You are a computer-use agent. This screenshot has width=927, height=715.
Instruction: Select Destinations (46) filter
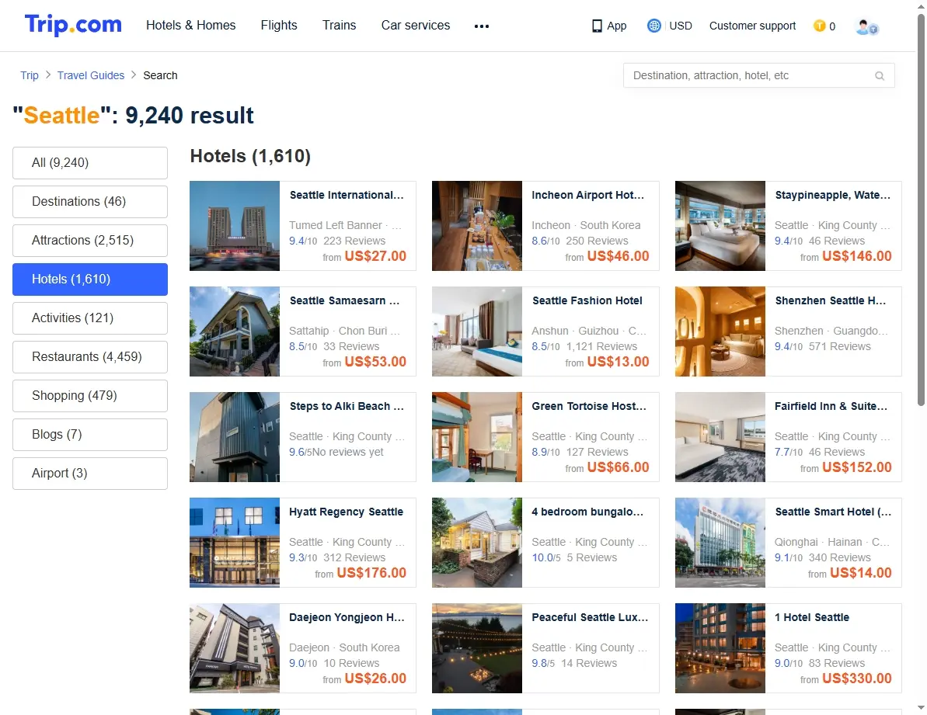90,202
